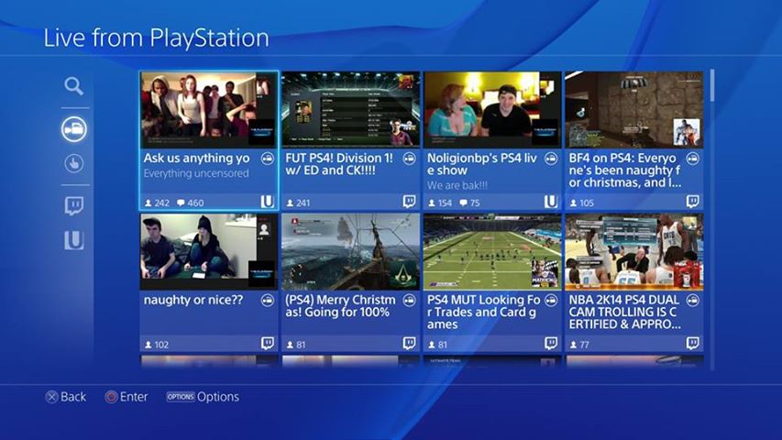The height and width of the screenshot is (440, 782).
Task: Click broadcast icon beside BF4 on PS4 title
Action: (x=692, y=159)
